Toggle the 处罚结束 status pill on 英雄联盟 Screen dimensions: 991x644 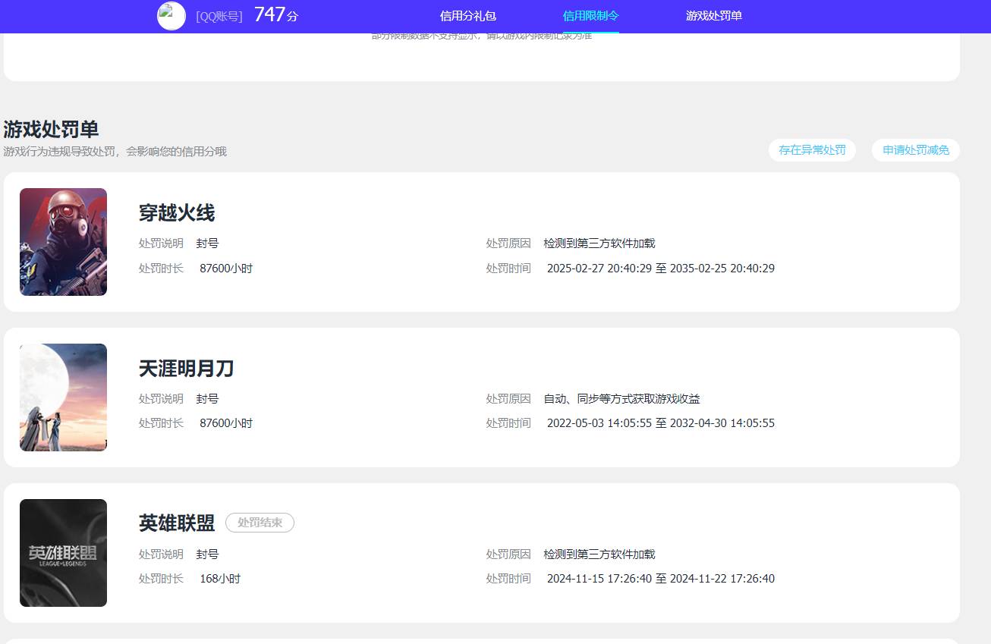[x=260, y=523]
